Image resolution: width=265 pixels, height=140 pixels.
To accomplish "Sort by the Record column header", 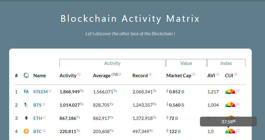I will click(x=140, y=76).
